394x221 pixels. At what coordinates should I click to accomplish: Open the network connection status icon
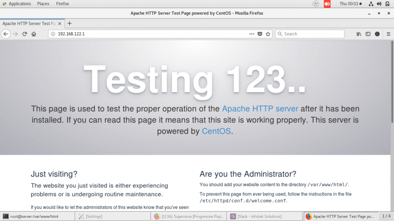[371, 4]
